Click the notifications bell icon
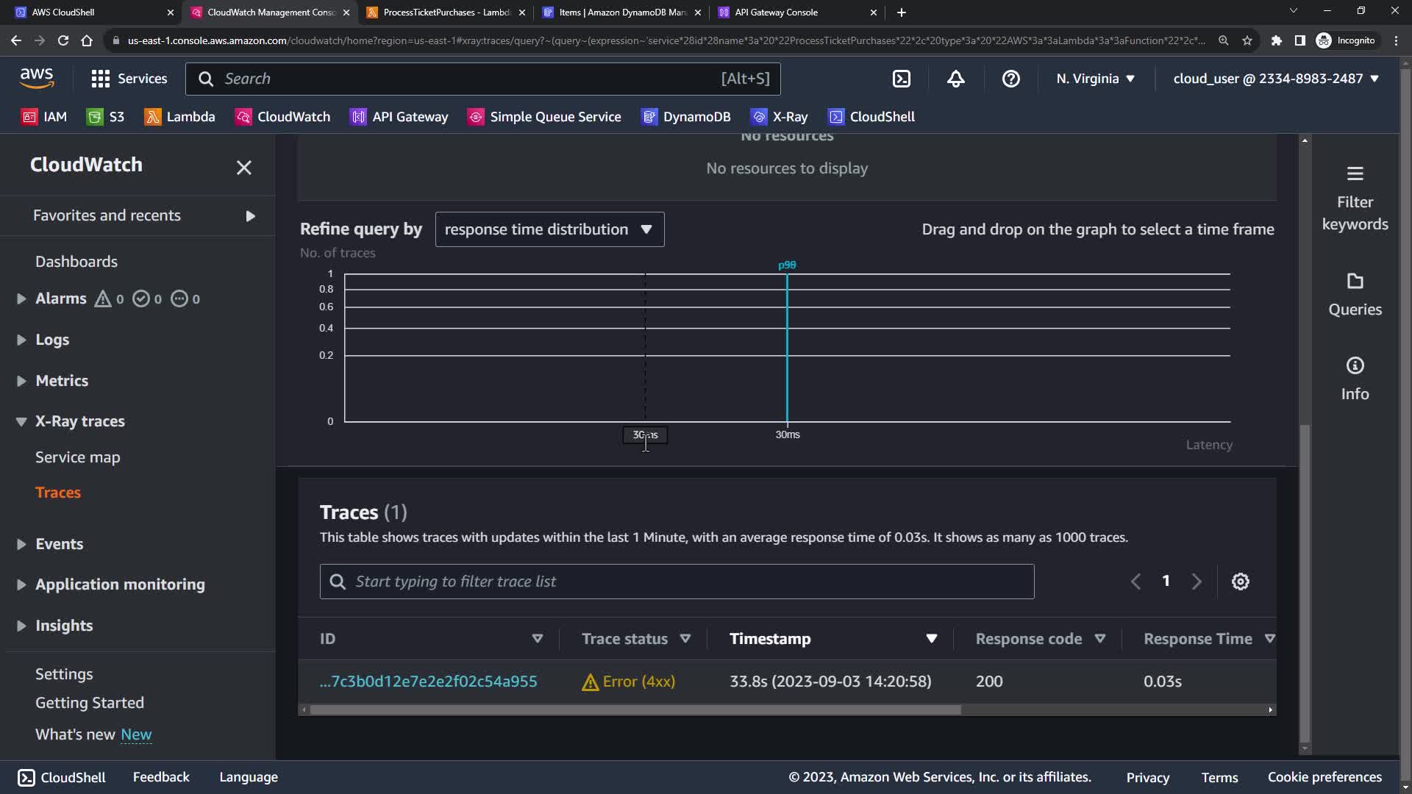The image size is (1412, 794). [x=955, y=79]
